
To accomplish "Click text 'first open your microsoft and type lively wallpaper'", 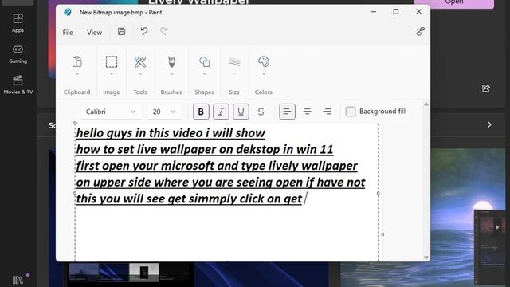I will click(217, 166).
